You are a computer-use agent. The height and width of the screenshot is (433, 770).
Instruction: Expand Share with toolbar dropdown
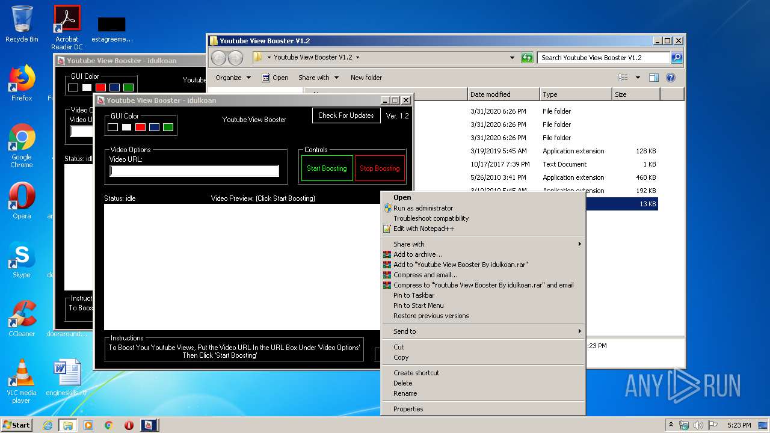(318, 78)
